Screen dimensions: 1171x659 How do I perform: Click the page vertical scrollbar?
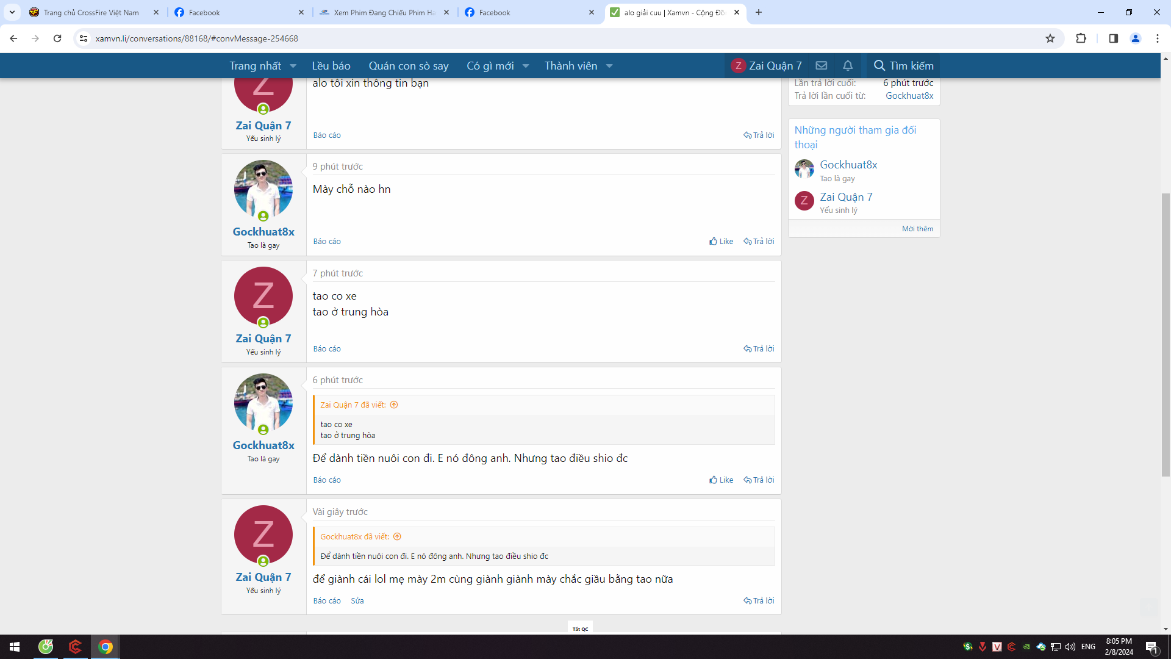(x=1166, y=334)
